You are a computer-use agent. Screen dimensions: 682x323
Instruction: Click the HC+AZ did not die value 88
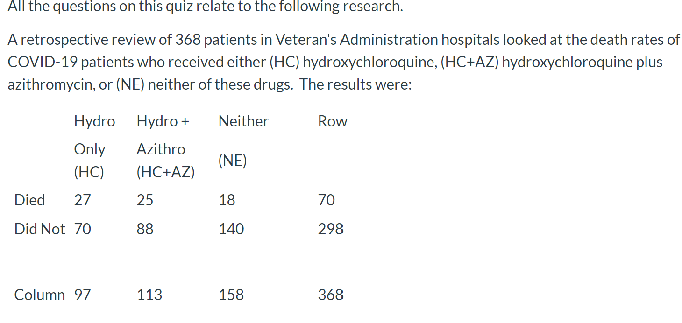(x=145, y=229)
